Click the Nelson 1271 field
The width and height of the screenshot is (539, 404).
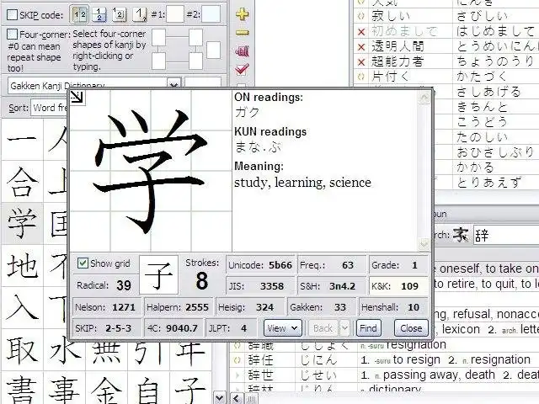pos(107,306)
